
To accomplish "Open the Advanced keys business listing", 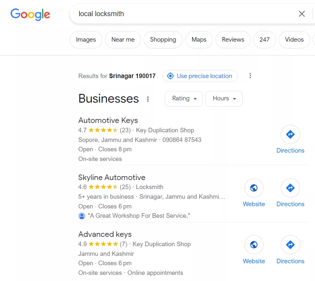I will click(x=105, y=234).
